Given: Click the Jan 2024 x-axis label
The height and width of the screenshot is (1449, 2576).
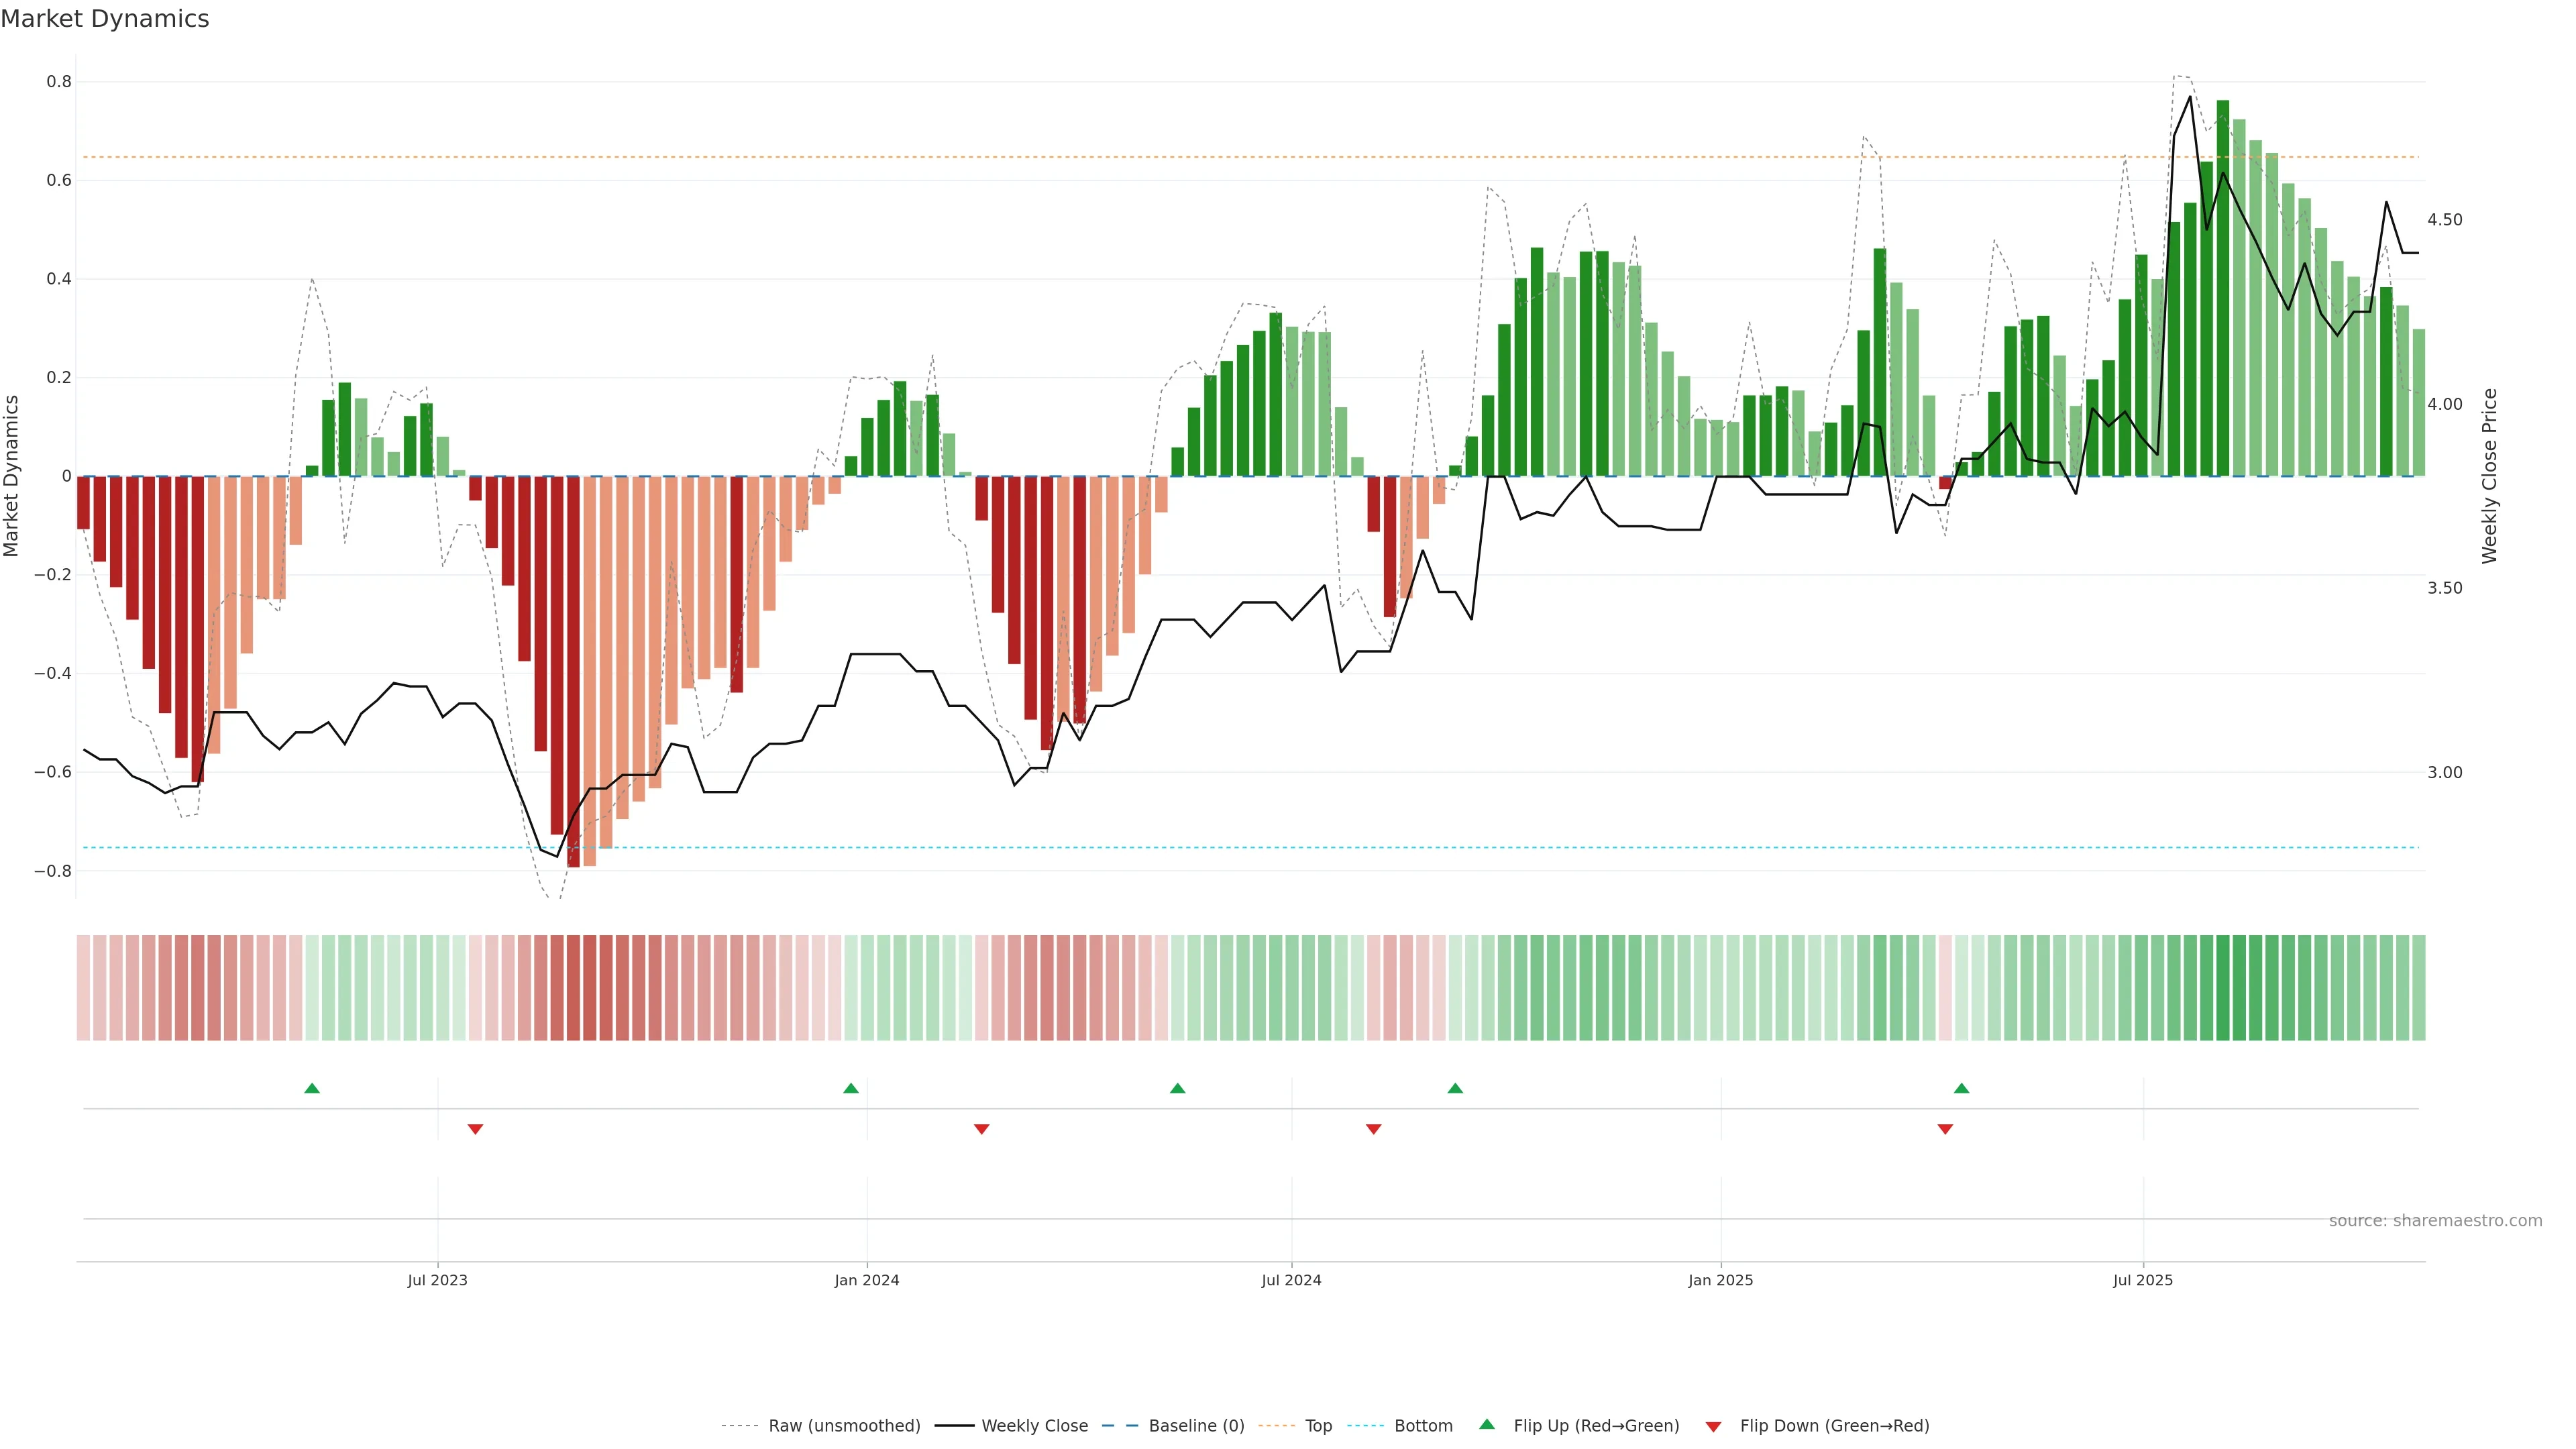Looking at the screenshot, I should click(x=867, y=1280).
